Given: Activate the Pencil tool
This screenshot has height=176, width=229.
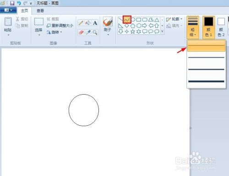Looking at the screenshot, I should click(x=81, y=23).
